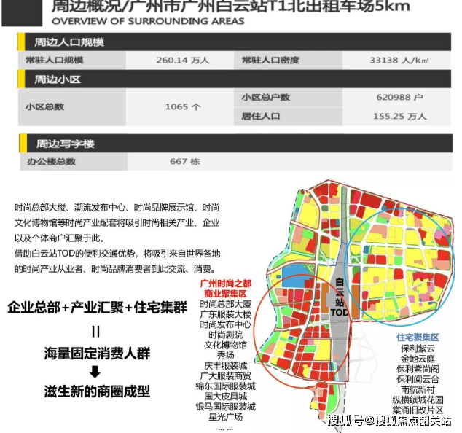Select '纵横缤城花园' in the residential list
The height and width of the screenshot is (433, 462).
pyautogui.click(x=418, y=400)
